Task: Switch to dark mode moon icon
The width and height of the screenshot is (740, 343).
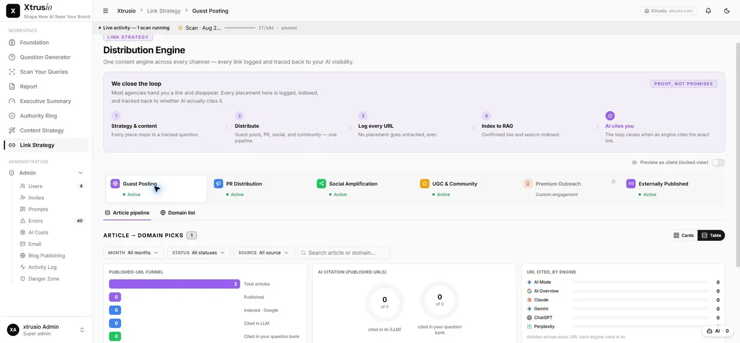Action: click(727, 11)
